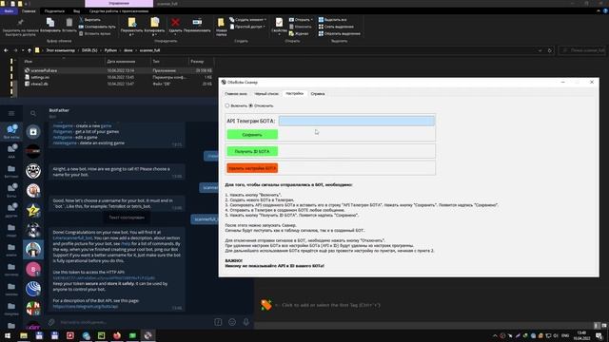Expand the Open dropdown in Explorer ribbon
Viewport: 609px width, 342px height.
(x=311, y=19)
